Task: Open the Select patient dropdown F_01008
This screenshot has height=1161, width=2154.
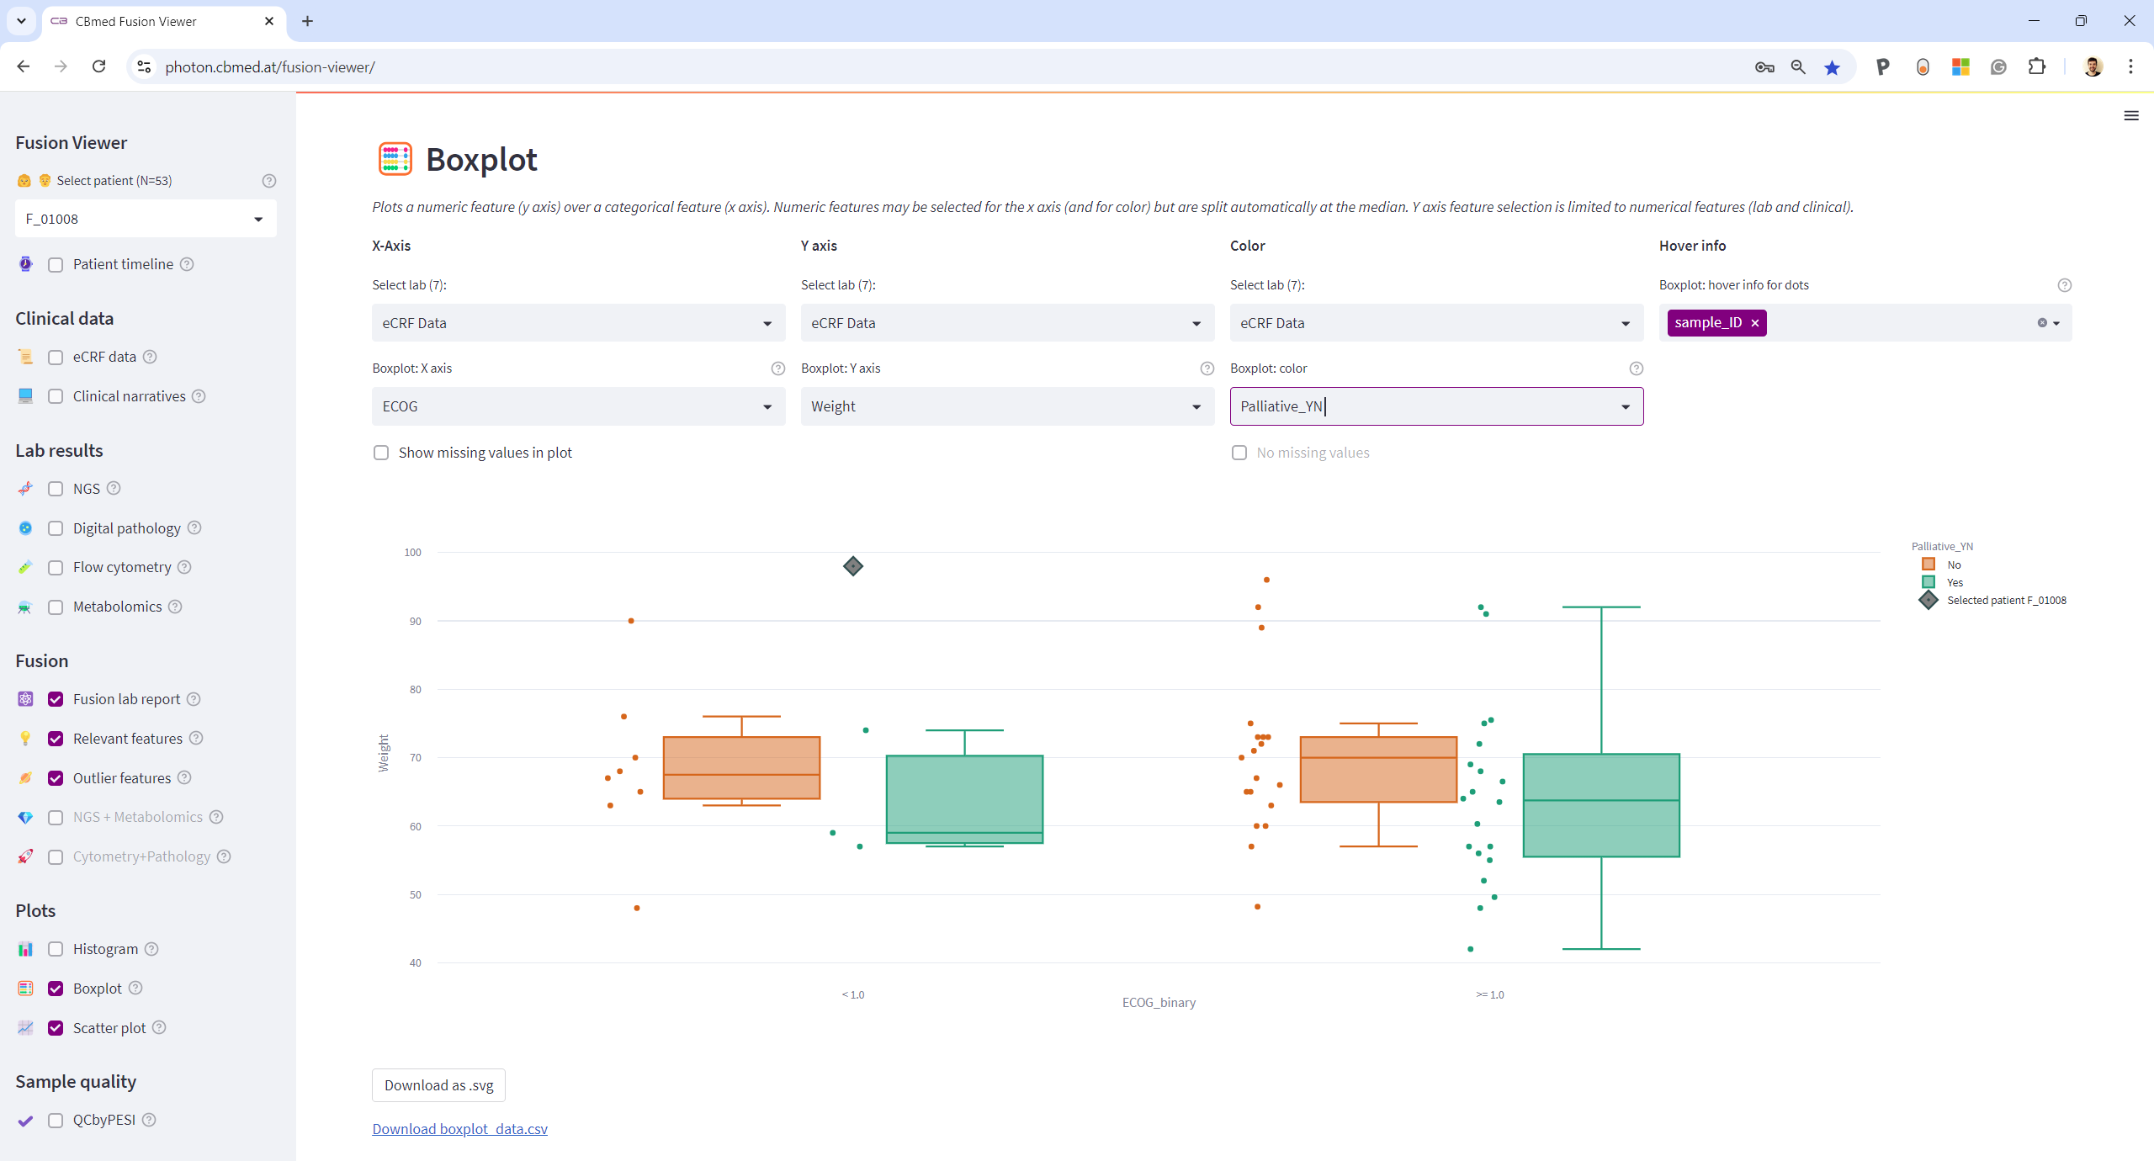Action: click(146, 219)
